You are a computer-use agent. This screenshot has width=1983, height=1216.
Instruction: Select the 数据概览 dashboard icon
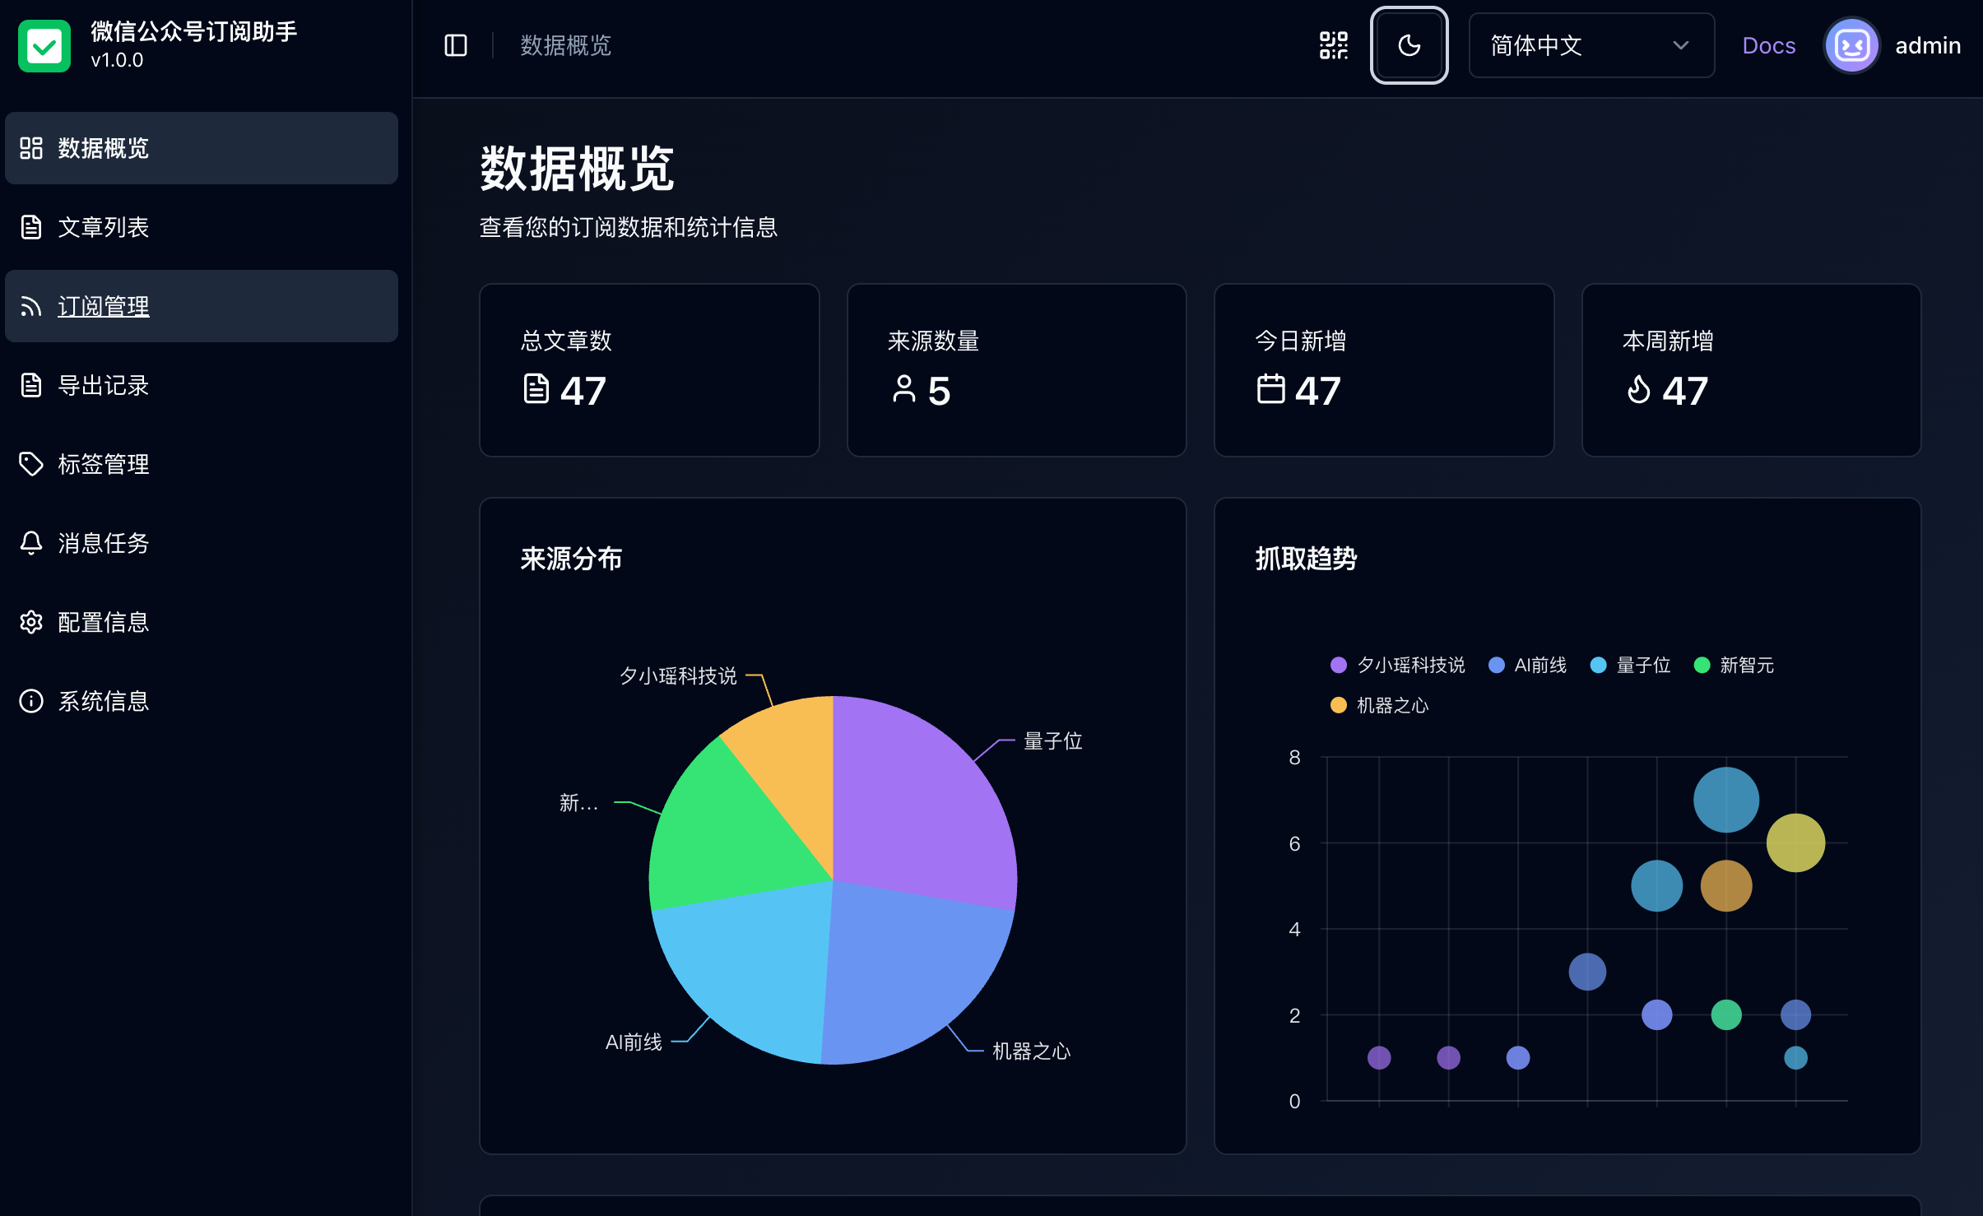31,148
